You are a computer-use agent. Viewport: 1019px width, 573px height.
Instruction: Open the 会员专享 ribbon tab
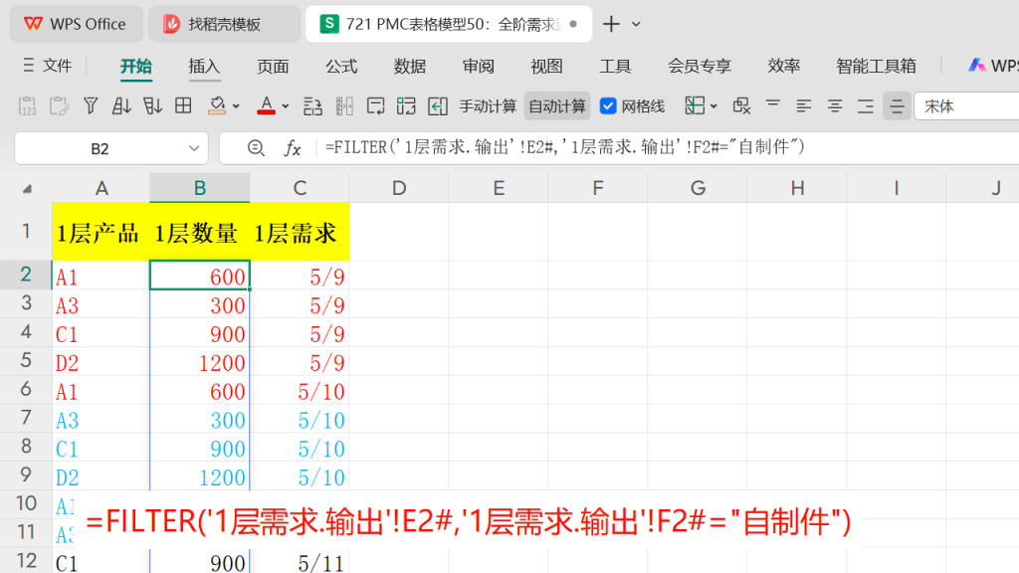tap(700, 67)
